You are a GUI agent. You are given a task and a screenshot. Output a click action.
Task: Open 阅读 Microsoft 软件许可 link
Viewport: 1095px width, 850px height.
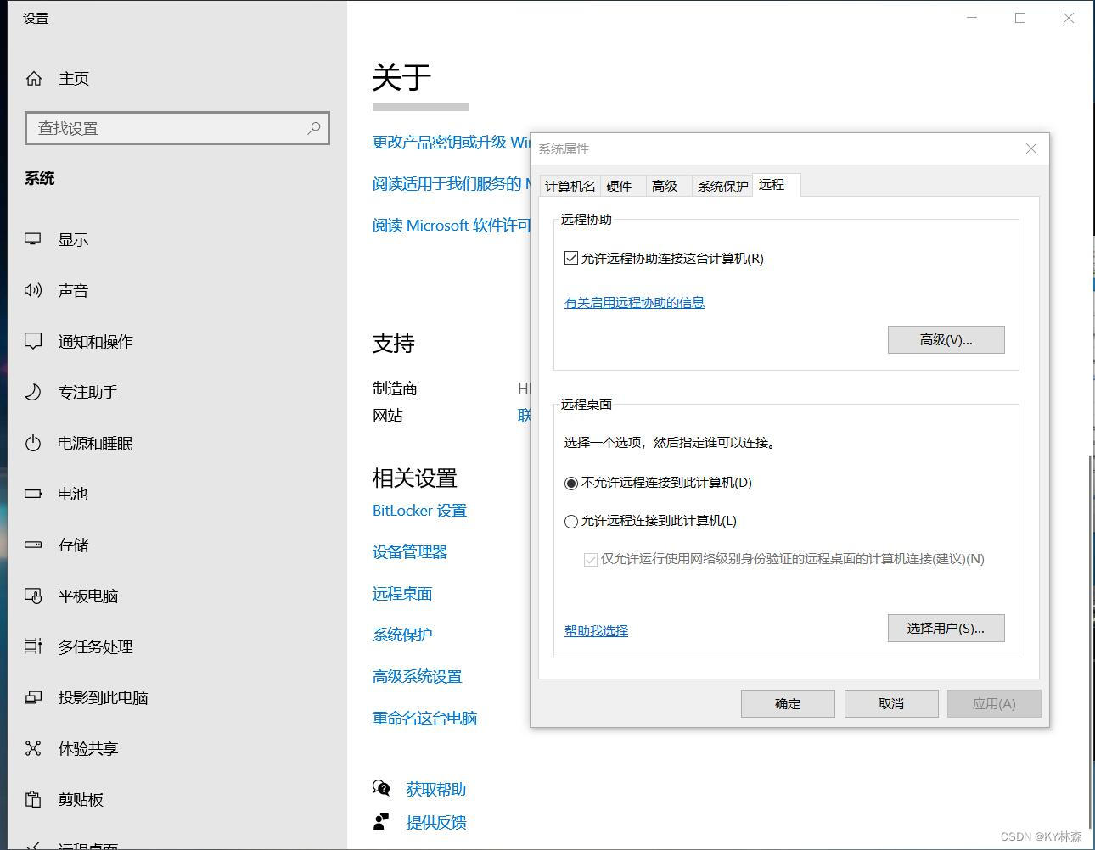[451, 225]
